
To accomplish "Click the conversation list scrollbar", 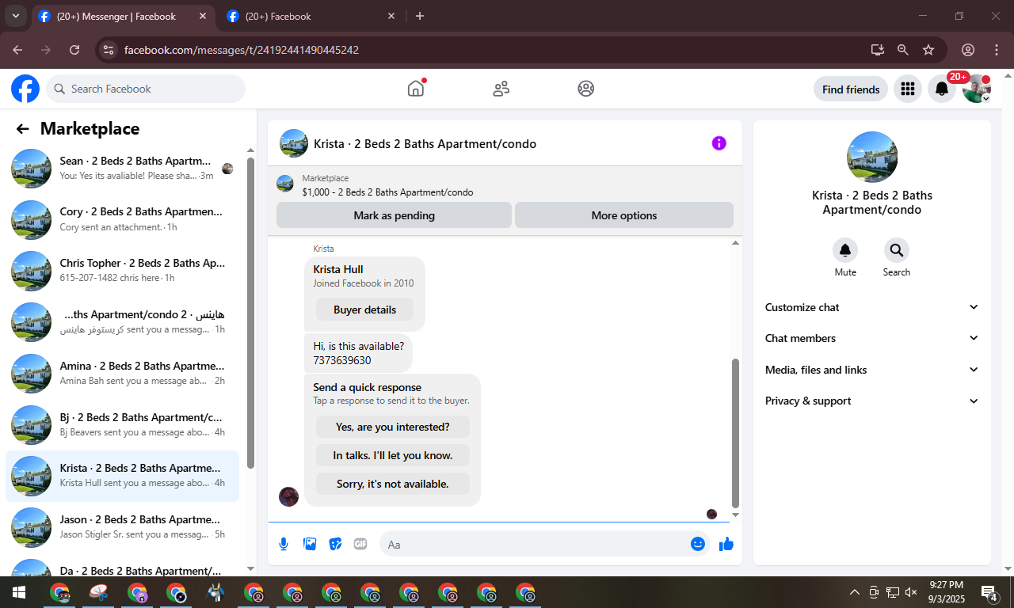I will pos(250,313).
